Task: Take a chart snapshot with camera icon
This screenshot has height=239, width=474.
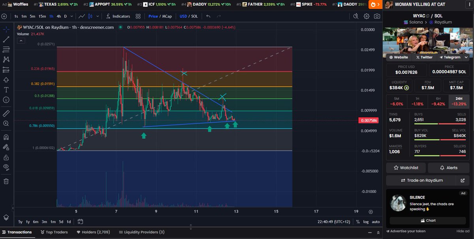Action: tap(377, 16)
